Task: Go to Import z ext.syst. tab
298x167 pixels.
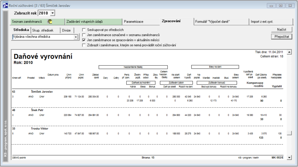Action: click(271, 22)
